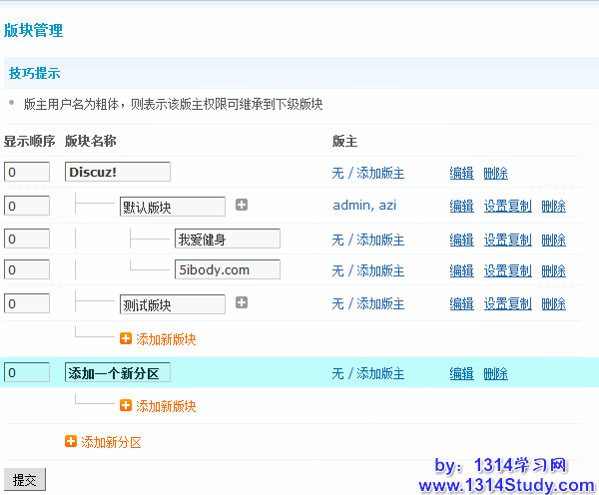Click 无 / 添加版主 for 我爱健身
Image resolution: width=599 pixels, height=495 pixels.
pos(367,240)
